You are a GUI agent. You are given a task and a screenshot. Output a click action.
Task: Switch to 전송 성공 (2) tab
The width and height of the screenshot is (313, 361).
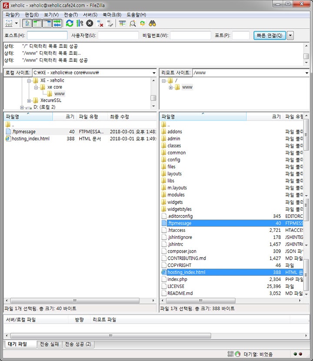(x=78, y=344)
